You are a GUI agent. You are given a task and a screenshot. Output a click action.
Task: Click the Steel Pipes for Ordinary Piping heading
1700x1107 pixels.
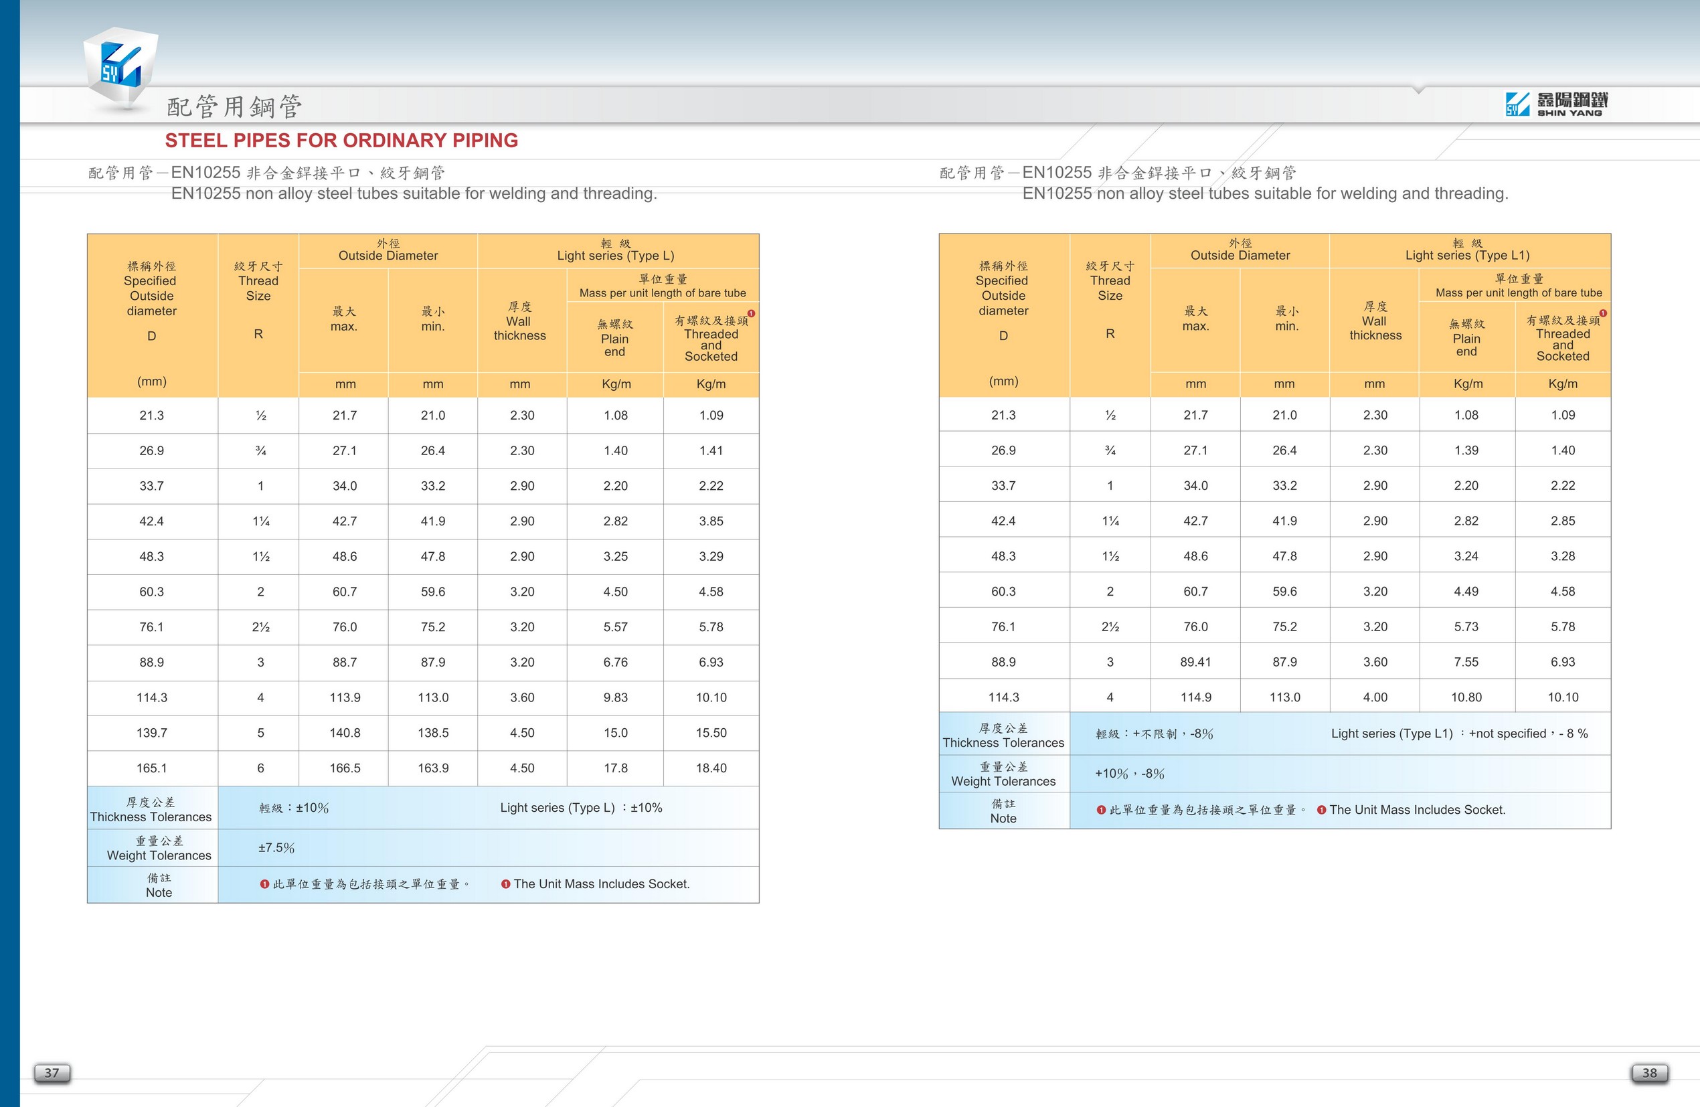(341, 141)
